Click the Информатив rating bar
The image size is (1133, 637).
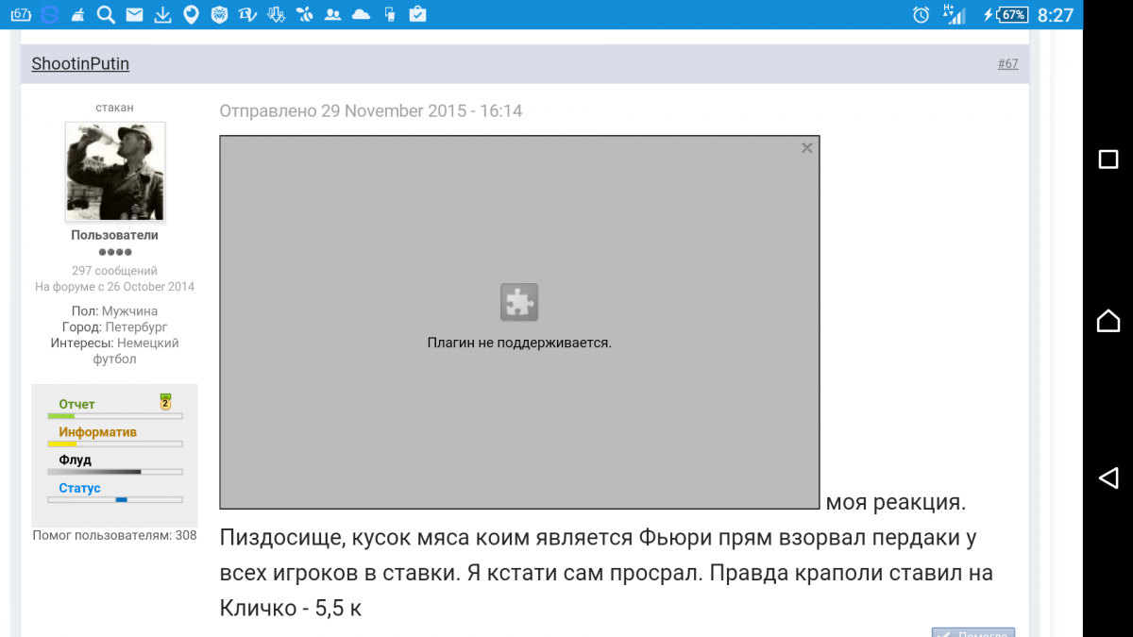click(114, 444)
